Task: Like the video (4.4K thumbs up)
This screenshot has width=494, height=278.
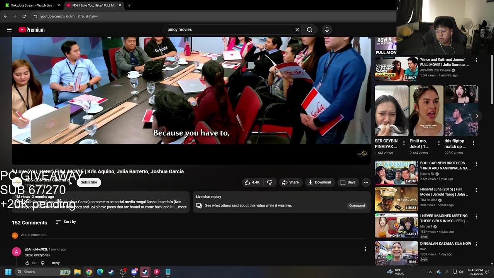Action: coord(252,182)
